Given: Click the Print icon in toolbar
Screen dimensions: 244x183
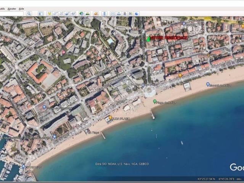Looking at the screenshot, I should (119, 14).
